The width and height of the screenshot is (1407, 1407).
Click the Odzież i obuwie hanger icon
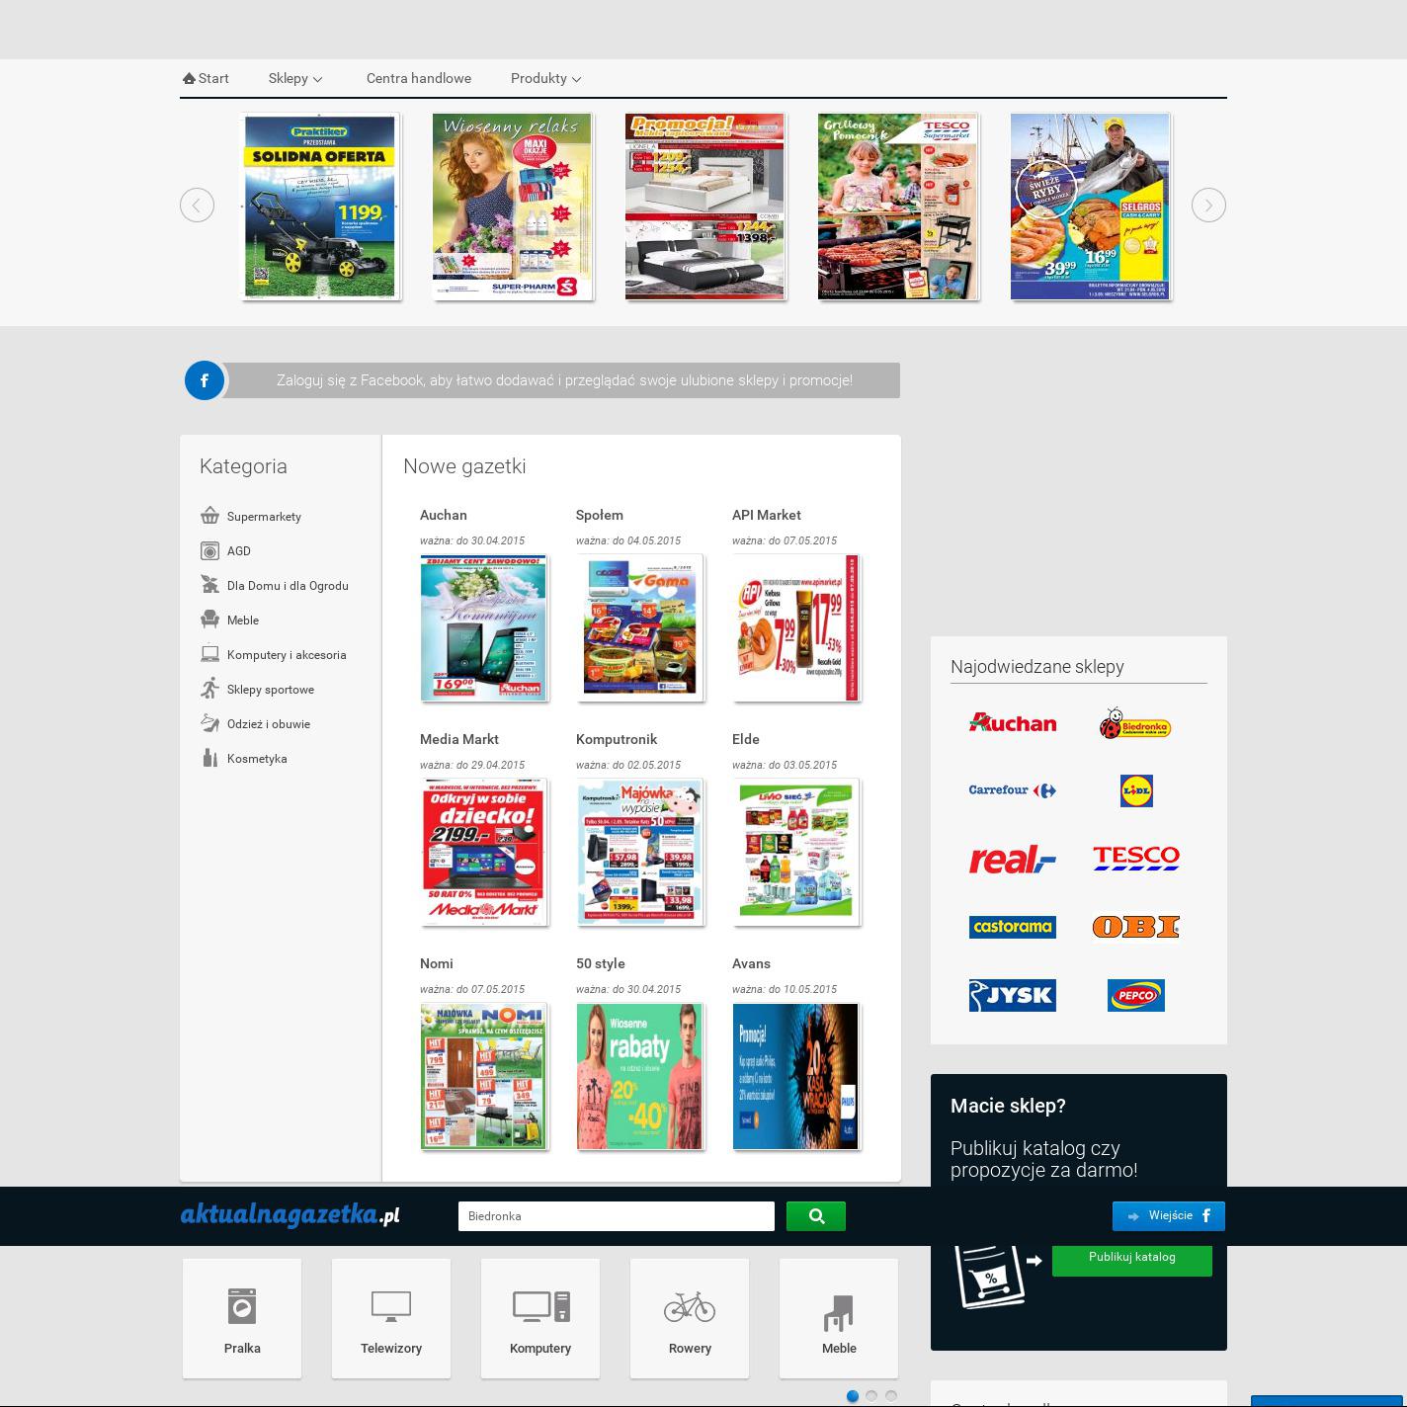point(209,723)
